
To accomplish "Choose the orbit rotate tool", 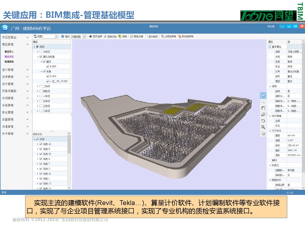I will [x=263, y=114].
